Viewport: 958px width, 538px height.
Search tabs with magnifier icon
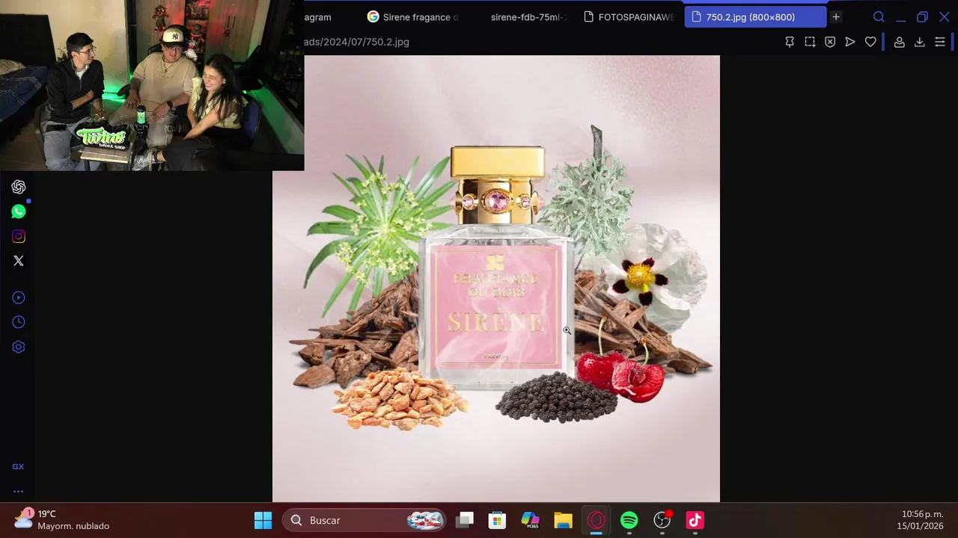[x=879, y=16]
